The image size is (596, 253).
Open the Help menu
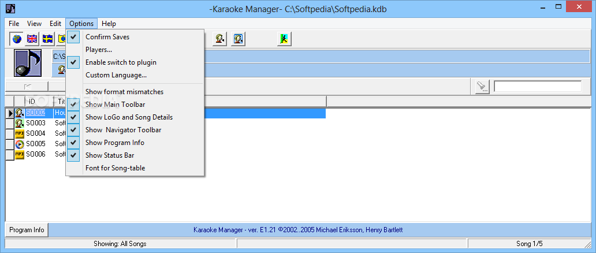[x=109, y=24]
